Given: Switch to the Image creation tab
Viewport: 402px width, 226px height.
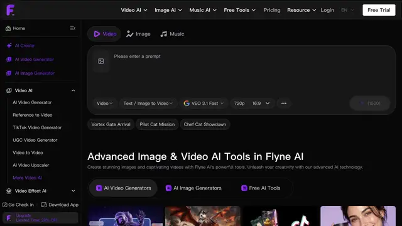Looking at the screenshot, I should coord(138,34).
